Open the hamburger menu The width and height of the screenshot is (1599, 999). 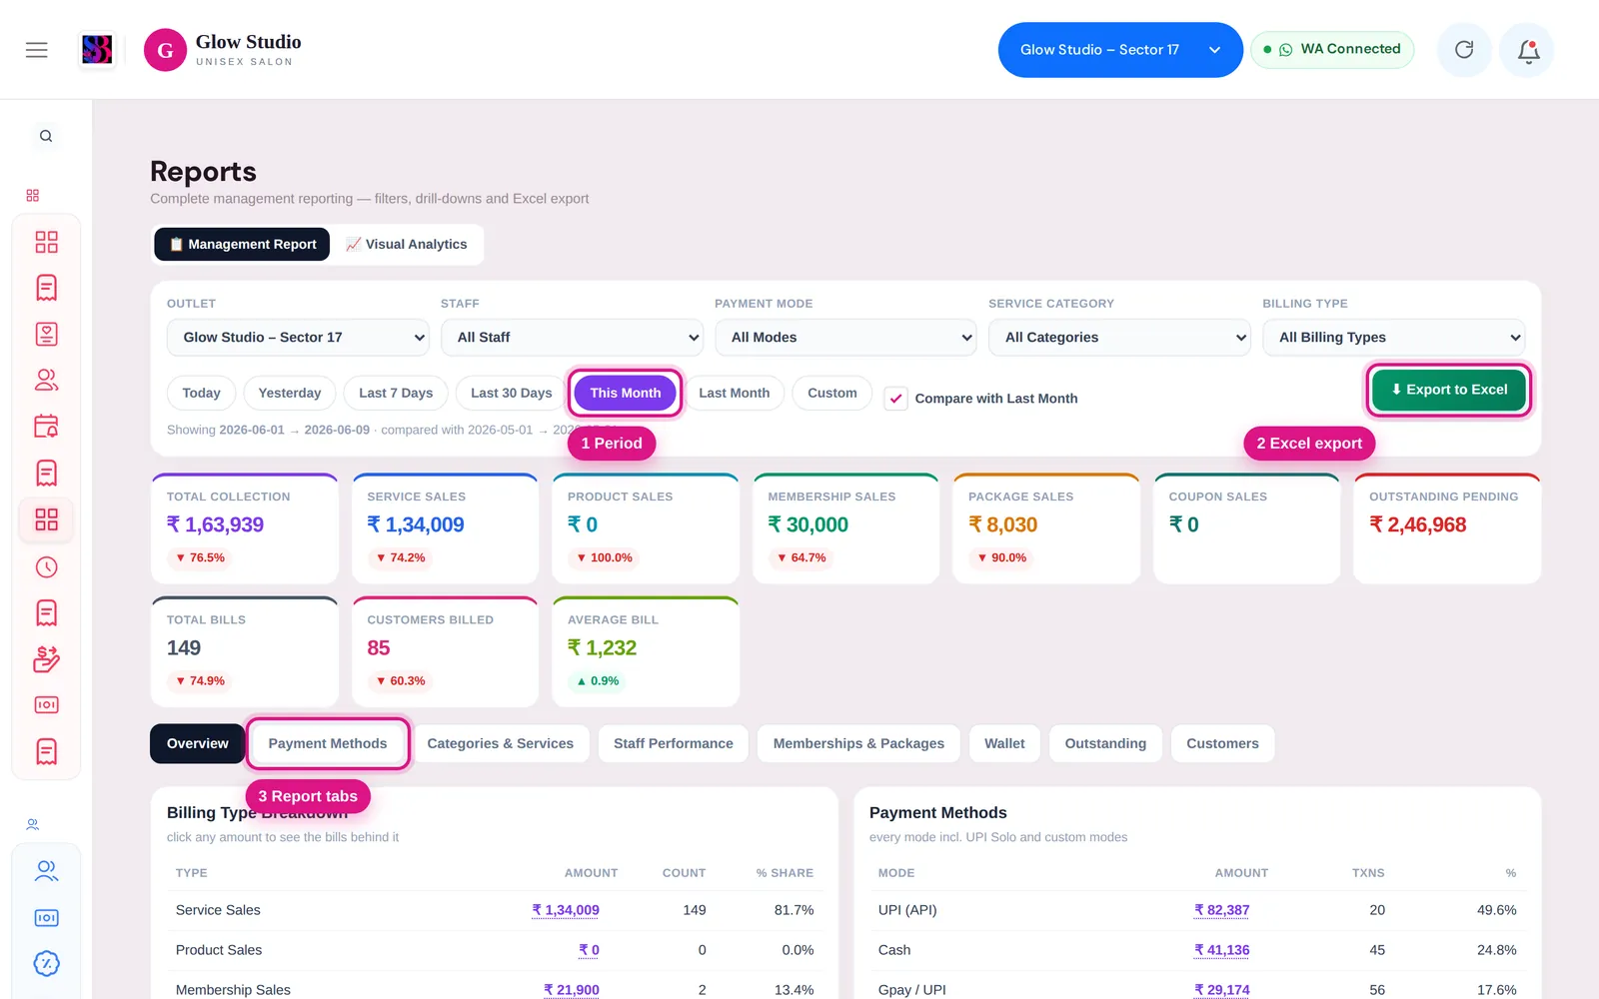pos(37,50)
